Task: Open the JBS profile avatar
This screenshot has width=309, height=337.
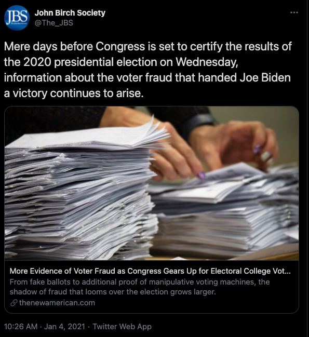Action: (x=17, y=18)
